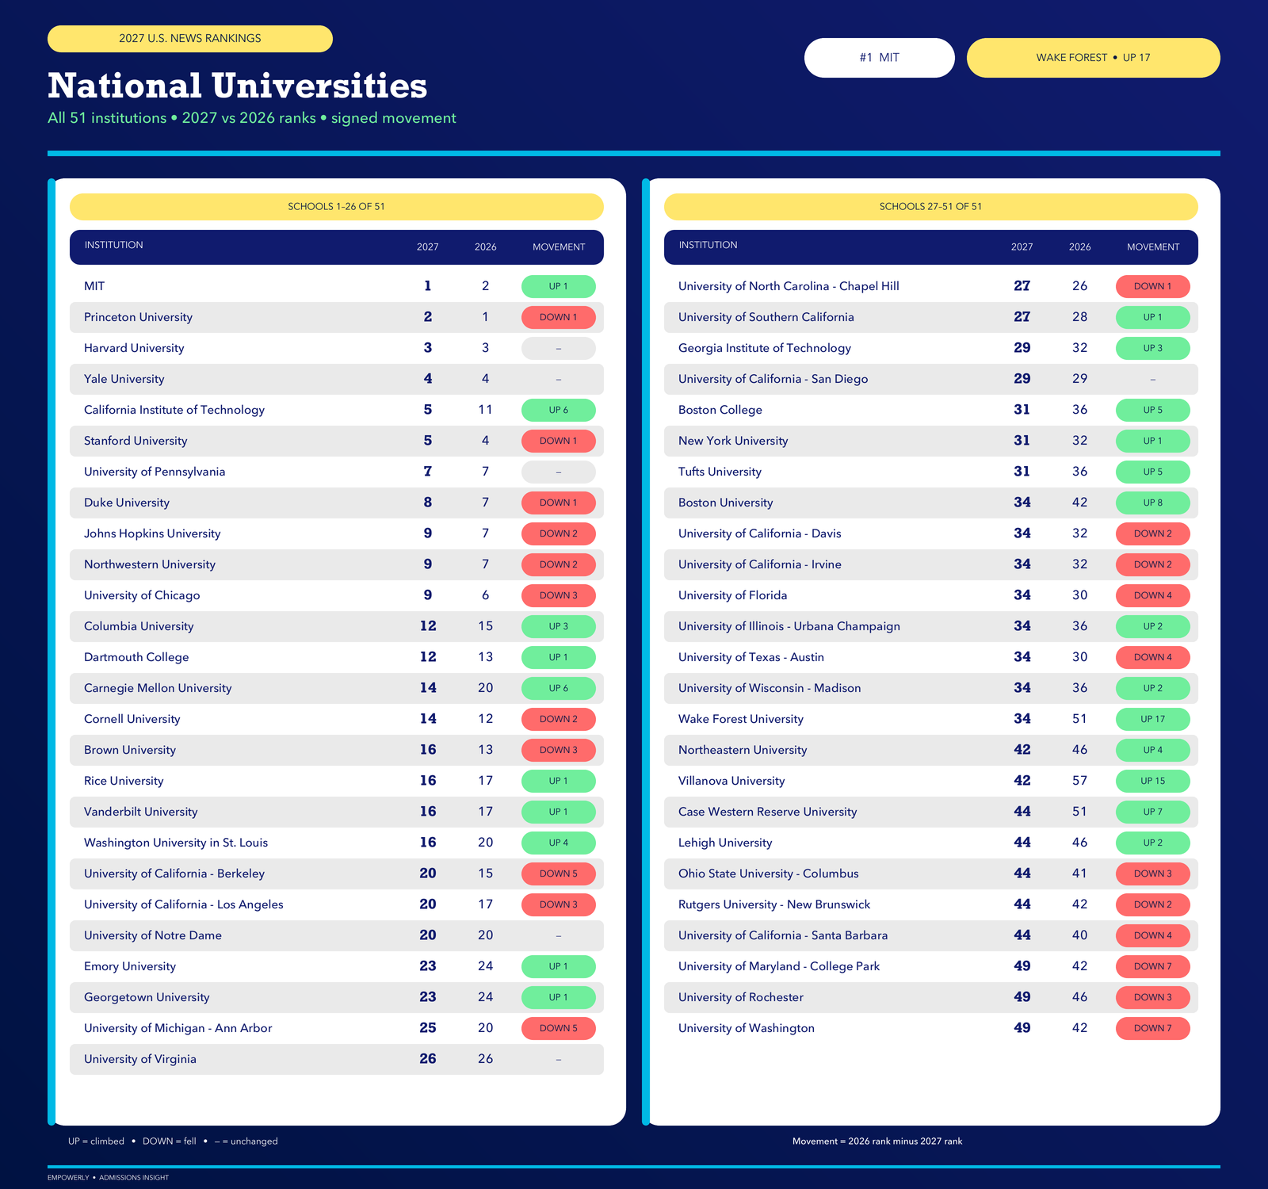
Task: Click the Movement formula footnote text
Action: (x=877, y=1141)
